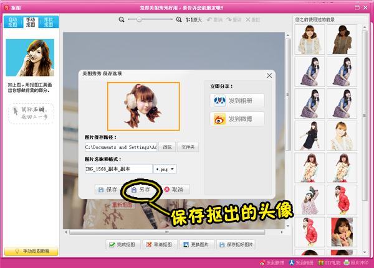
Task: Open the 手动抠图教程 tutorial button
Action: tap(32, 251)
